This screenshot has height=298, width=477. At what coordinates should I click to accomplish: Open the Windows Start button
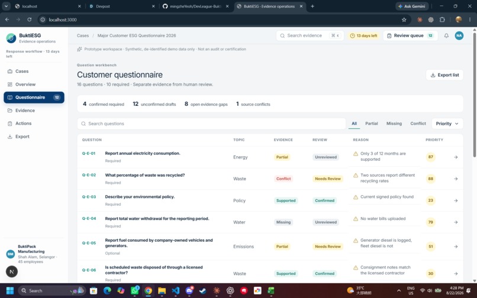pyautogui.click(x=10, y=291)
